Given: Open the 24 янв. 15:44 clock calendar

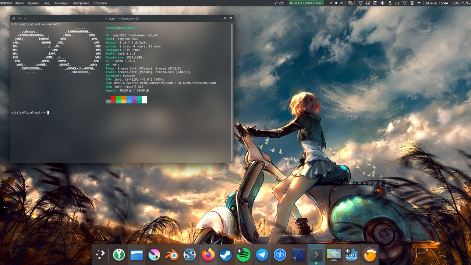Looking at the screenshot, I should tap(436, 3).
